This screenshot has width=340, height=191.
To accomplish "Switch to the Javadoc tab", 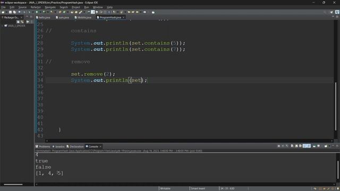I will (58, 146).
